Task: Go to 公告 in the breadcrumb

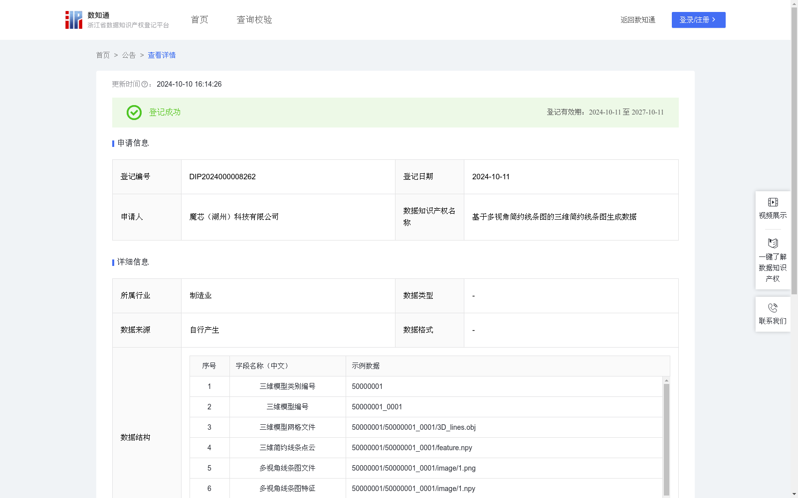Action: [x=129, y=55]
